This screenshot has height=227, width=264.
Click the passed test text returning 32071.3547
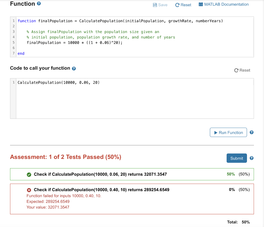[x=100, y=174]
